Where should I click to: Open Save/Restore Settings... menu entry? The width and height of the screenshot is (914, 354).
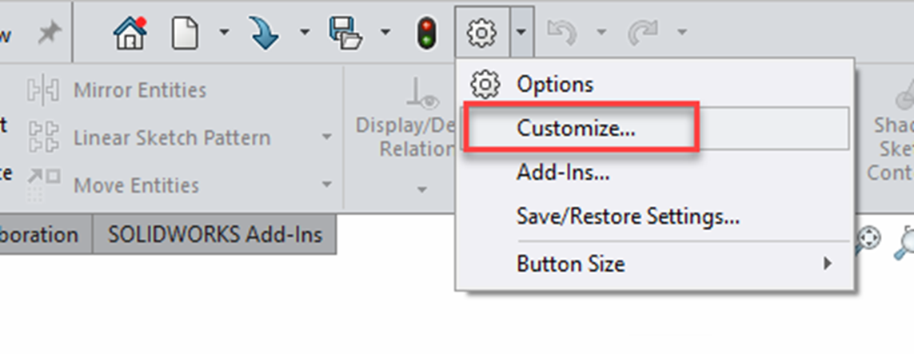(x=628, y=217)
